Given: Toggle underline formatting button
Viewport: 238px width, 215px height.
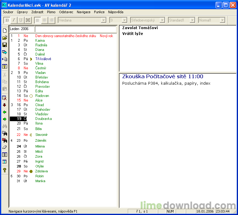Looking at the screenshot, I should tap(21, 20).
